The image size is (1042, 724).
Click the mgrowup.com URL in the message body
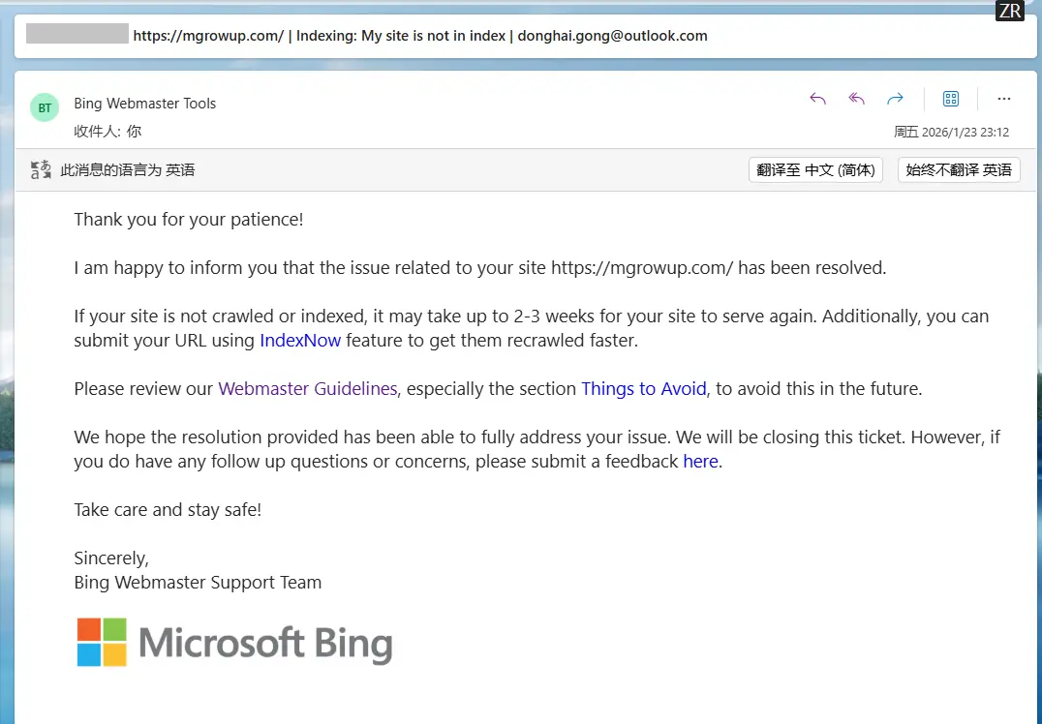[642, 268]
